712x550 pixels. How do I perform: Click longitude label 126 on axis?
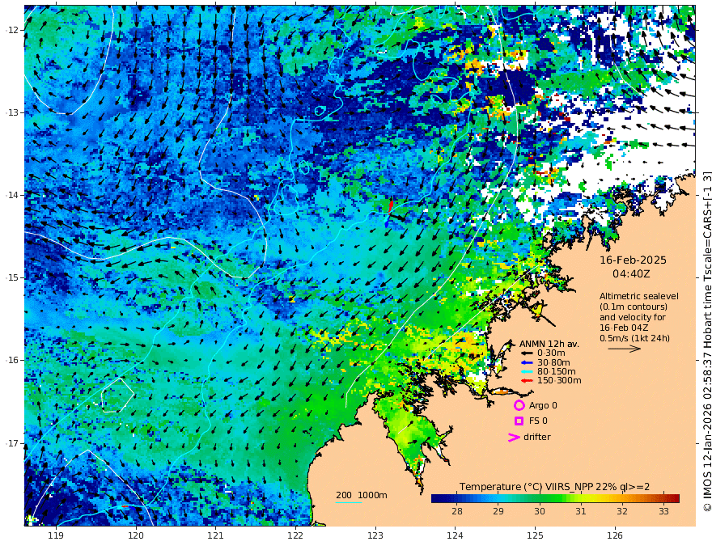[615, 535]
